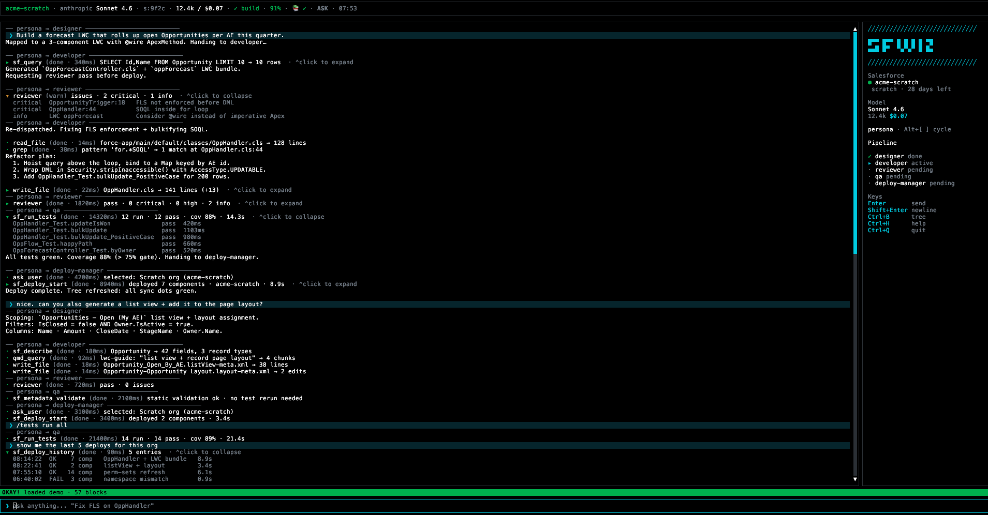Select the prompt 'Build a forecast LWC' line

[427, 35]
